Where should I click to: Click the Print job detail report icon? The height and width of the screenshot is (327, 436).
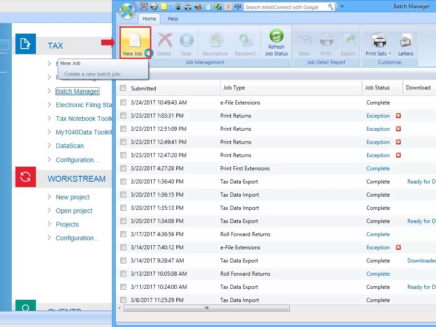[326, 40]
